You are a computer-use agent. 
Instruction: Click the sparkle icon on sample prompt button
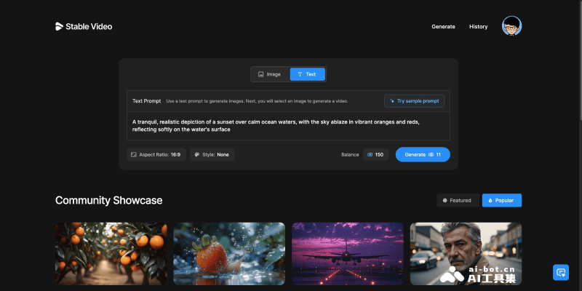click(x=392, y=101)
